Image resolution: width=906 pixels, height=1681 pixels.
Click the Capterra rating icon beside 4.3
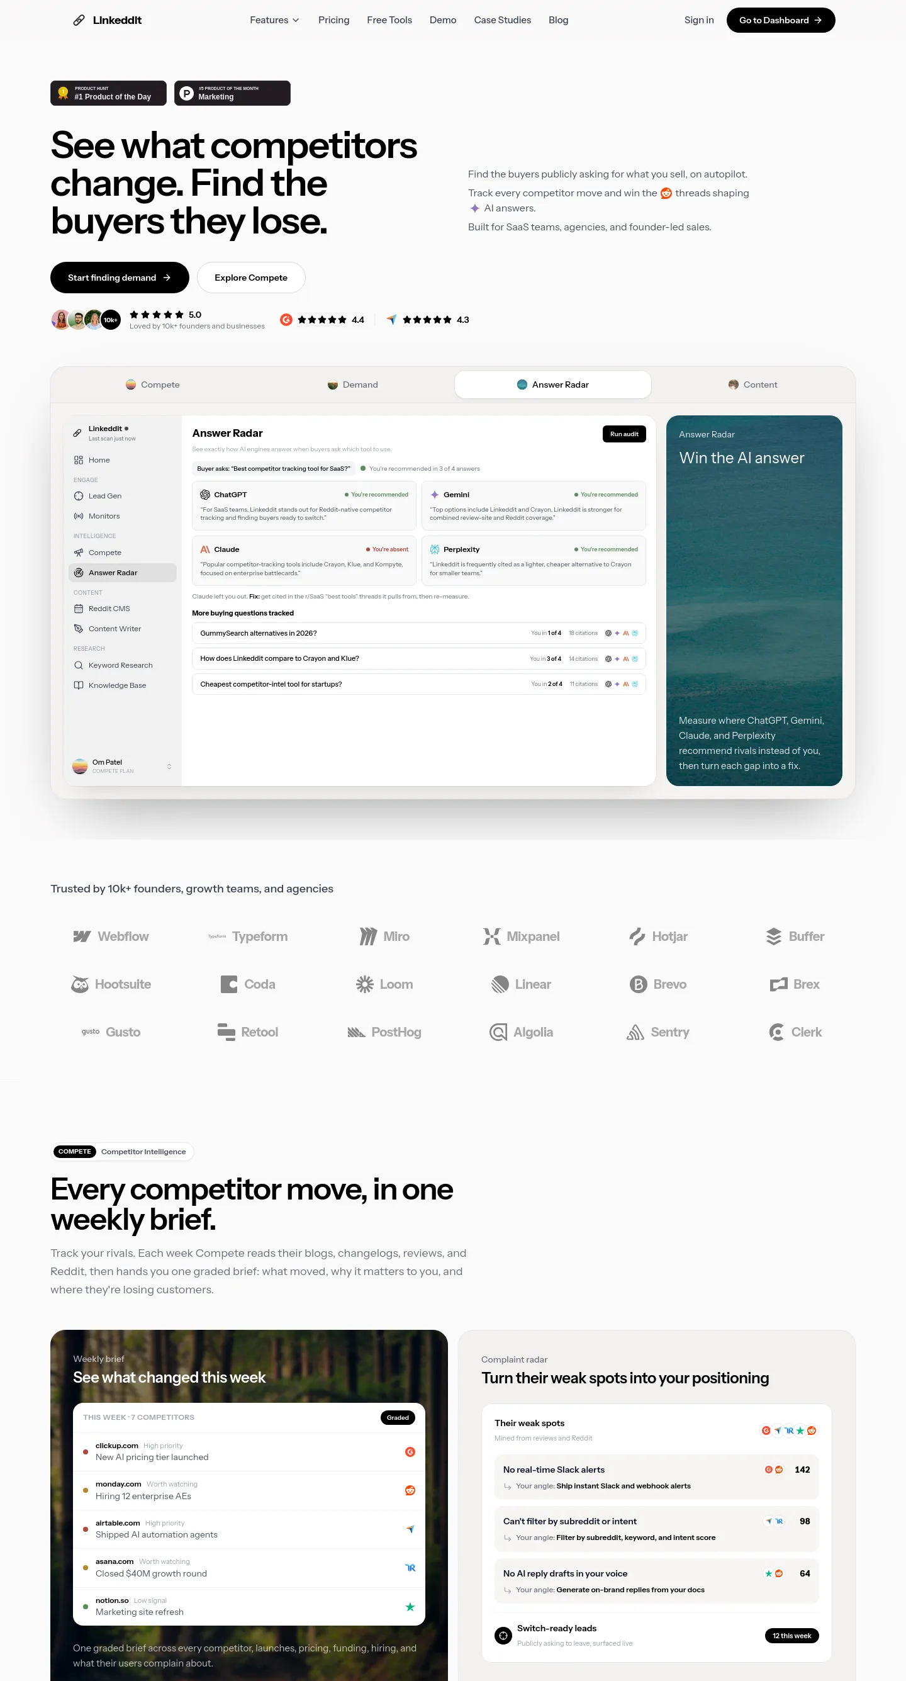point(391,320)
